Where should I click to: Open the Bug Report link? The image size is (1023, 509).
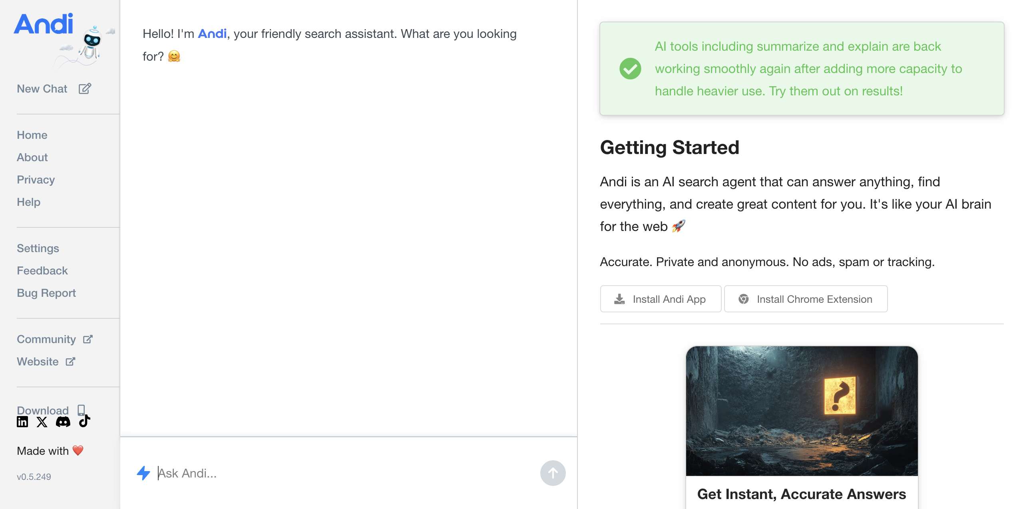click(46, 293)
